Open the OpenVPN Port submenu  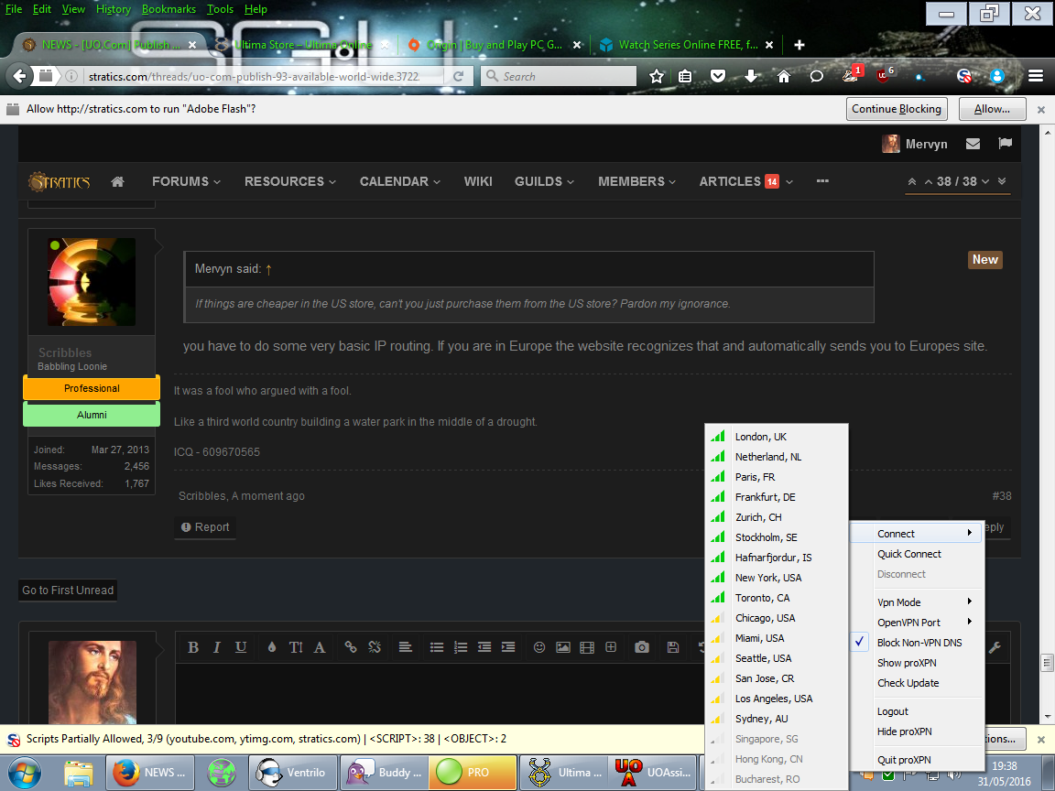pyautogui.click(x=918, y=623)
